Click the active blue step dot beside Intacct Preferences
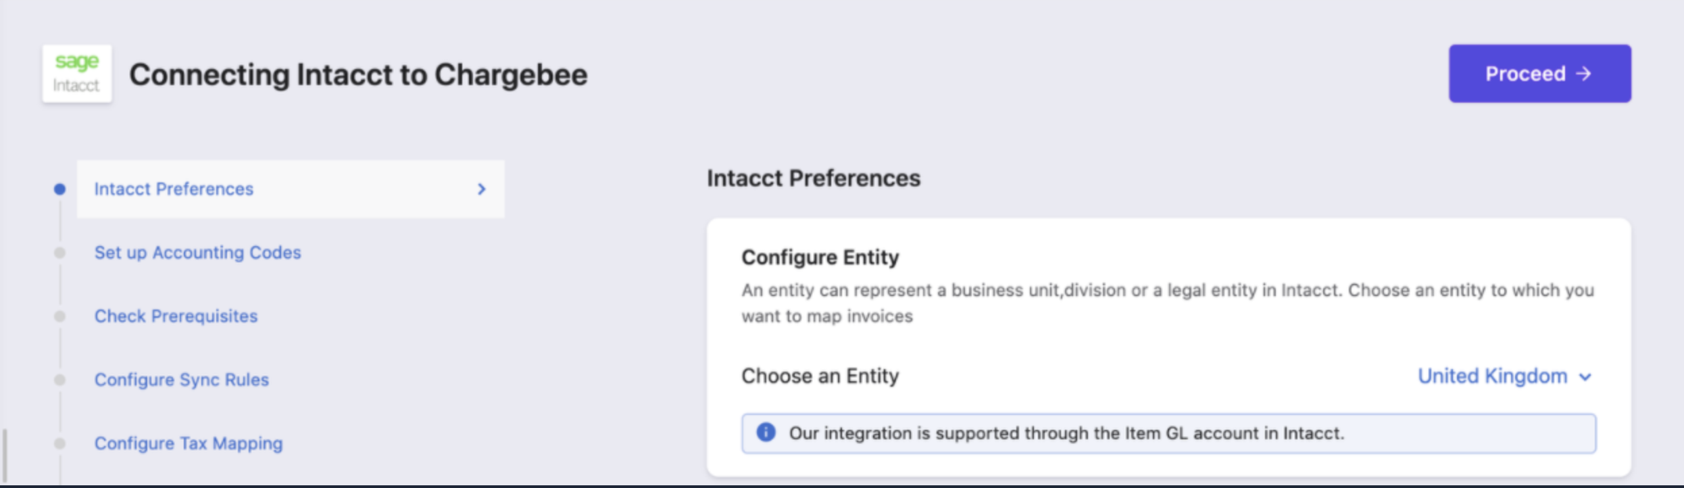Screen dimensions: 1684x488 [x=60, y=189]
